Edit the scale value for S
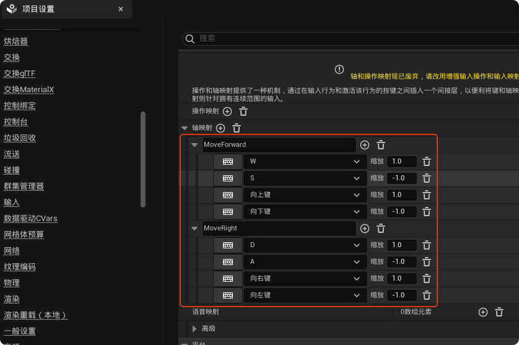 click(x=402, y=178)
